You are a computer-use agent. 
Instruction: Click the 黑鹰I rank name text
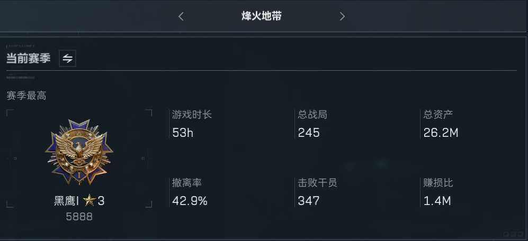pos(66,201)
